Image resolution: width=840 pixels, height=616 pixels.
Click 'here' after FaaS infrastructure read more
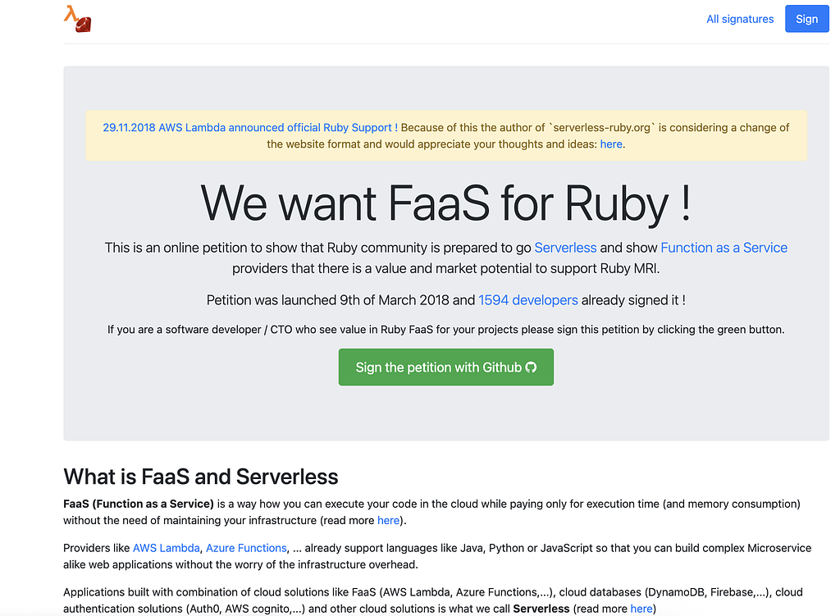(388, 520)
